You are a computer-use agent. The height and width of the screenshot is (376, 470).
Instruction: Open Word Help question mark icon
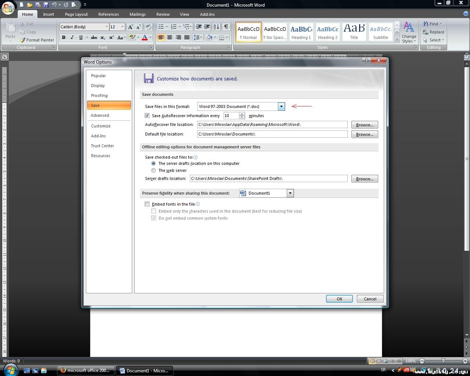click(466, 14)
